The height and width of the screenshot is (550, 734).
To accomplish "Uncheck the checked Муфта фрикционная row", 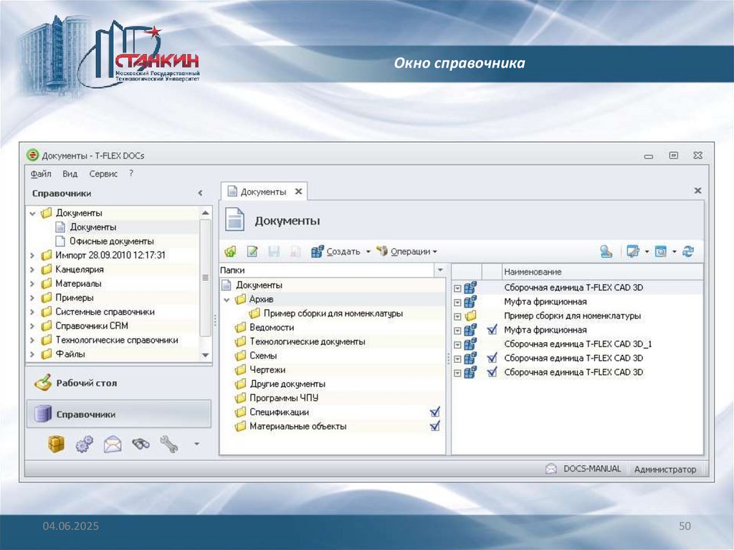I will click(x=492, y=331).
